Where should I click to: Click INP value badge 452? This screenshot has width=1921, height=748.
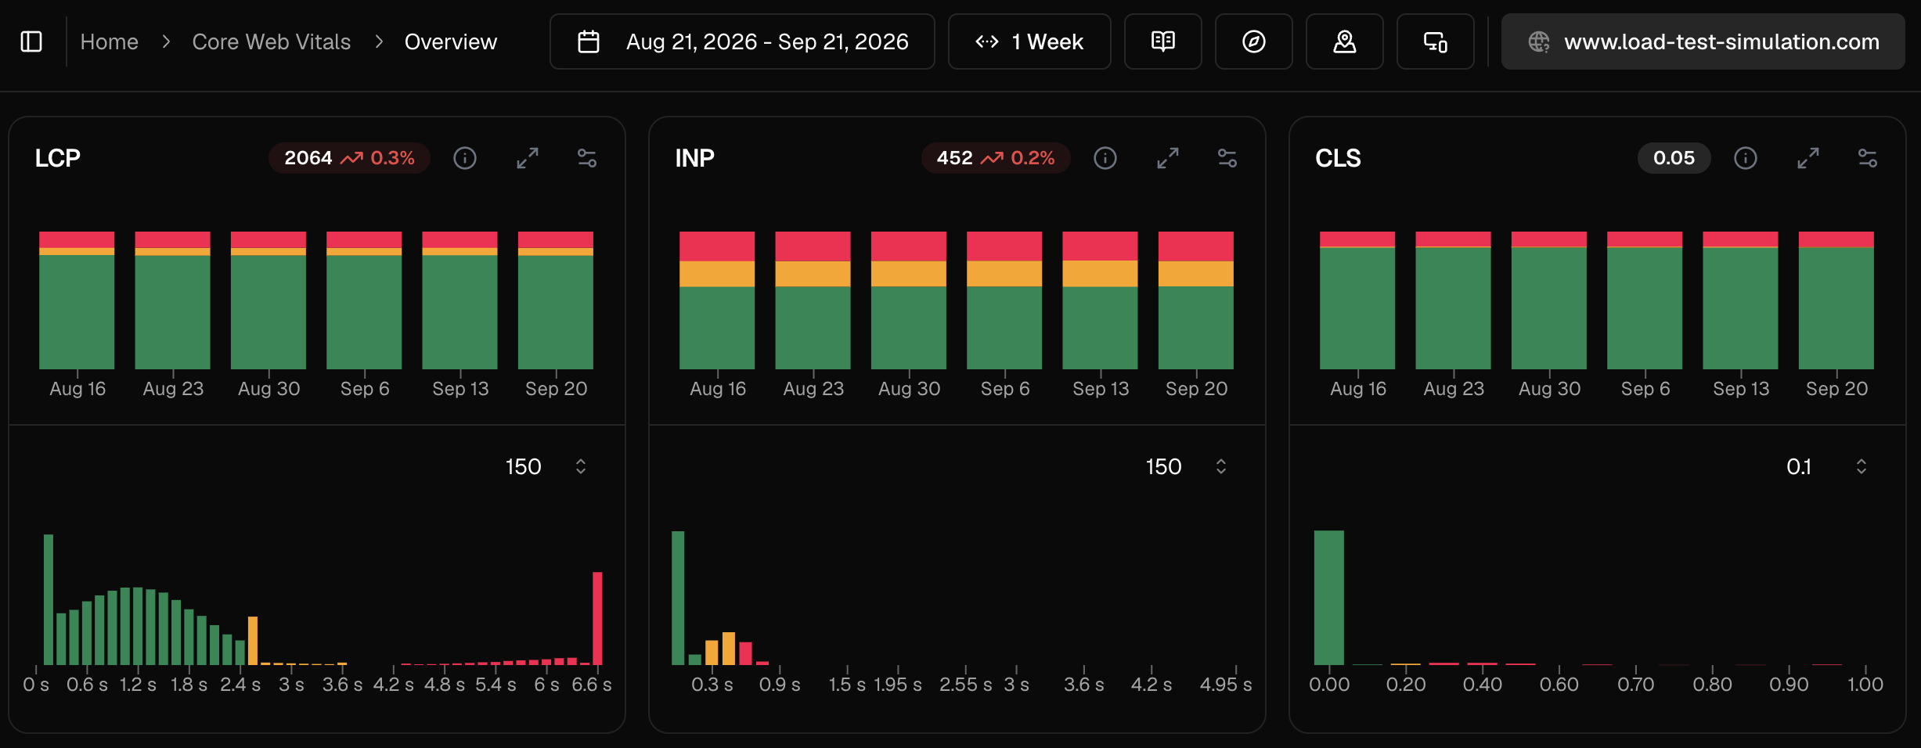point(996,158)
